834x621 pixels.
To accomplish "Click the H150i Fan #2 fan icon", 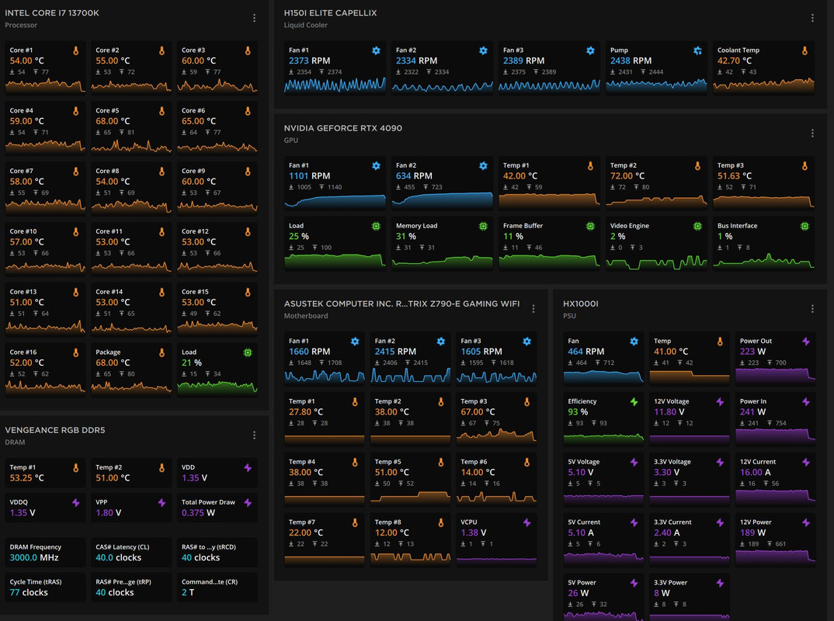I will (483, 50).
